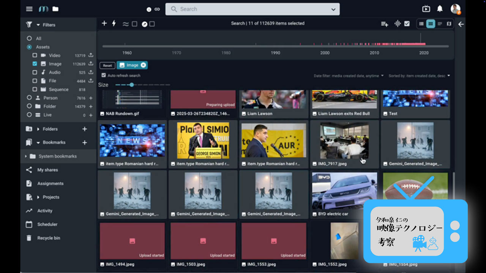The width and height of the screenshot is (486, 273).
Task: Open Date filter dropdown
Action: tap(349, 76)
